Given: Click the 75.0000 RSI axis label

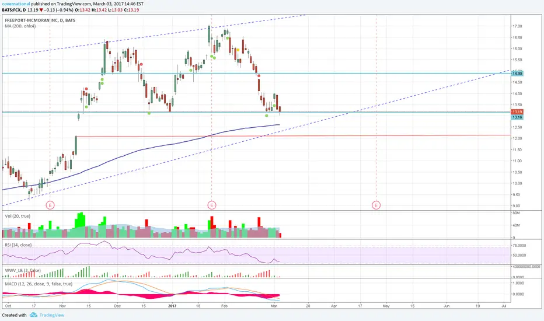Looking at the screenshot, I should click(519, 246).
